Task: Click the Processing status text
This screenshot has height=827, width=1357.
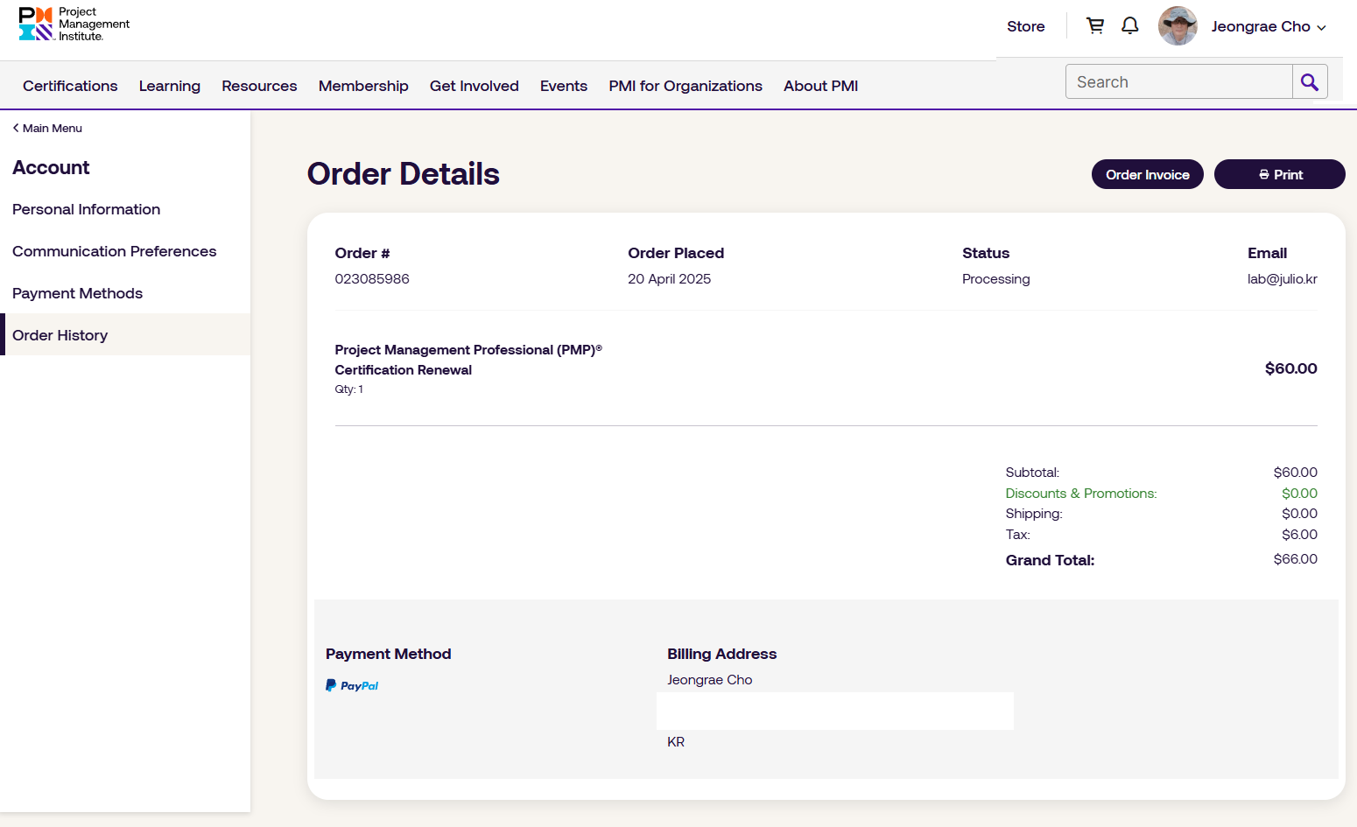Action: (x=996, y=279)
